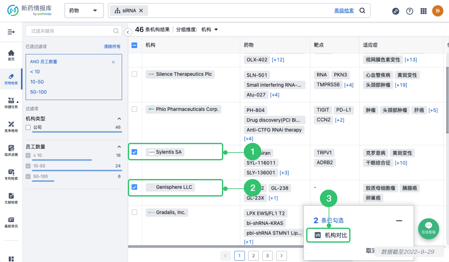Click the 克罗恩病 indication tag
Screen dimensions: 449x262
375,153
